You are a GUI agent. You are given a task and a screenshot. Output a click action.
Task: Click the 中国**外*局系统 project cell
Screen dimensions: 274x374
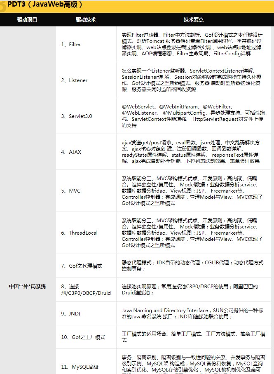pyautogui.click(x=27, y=287)
